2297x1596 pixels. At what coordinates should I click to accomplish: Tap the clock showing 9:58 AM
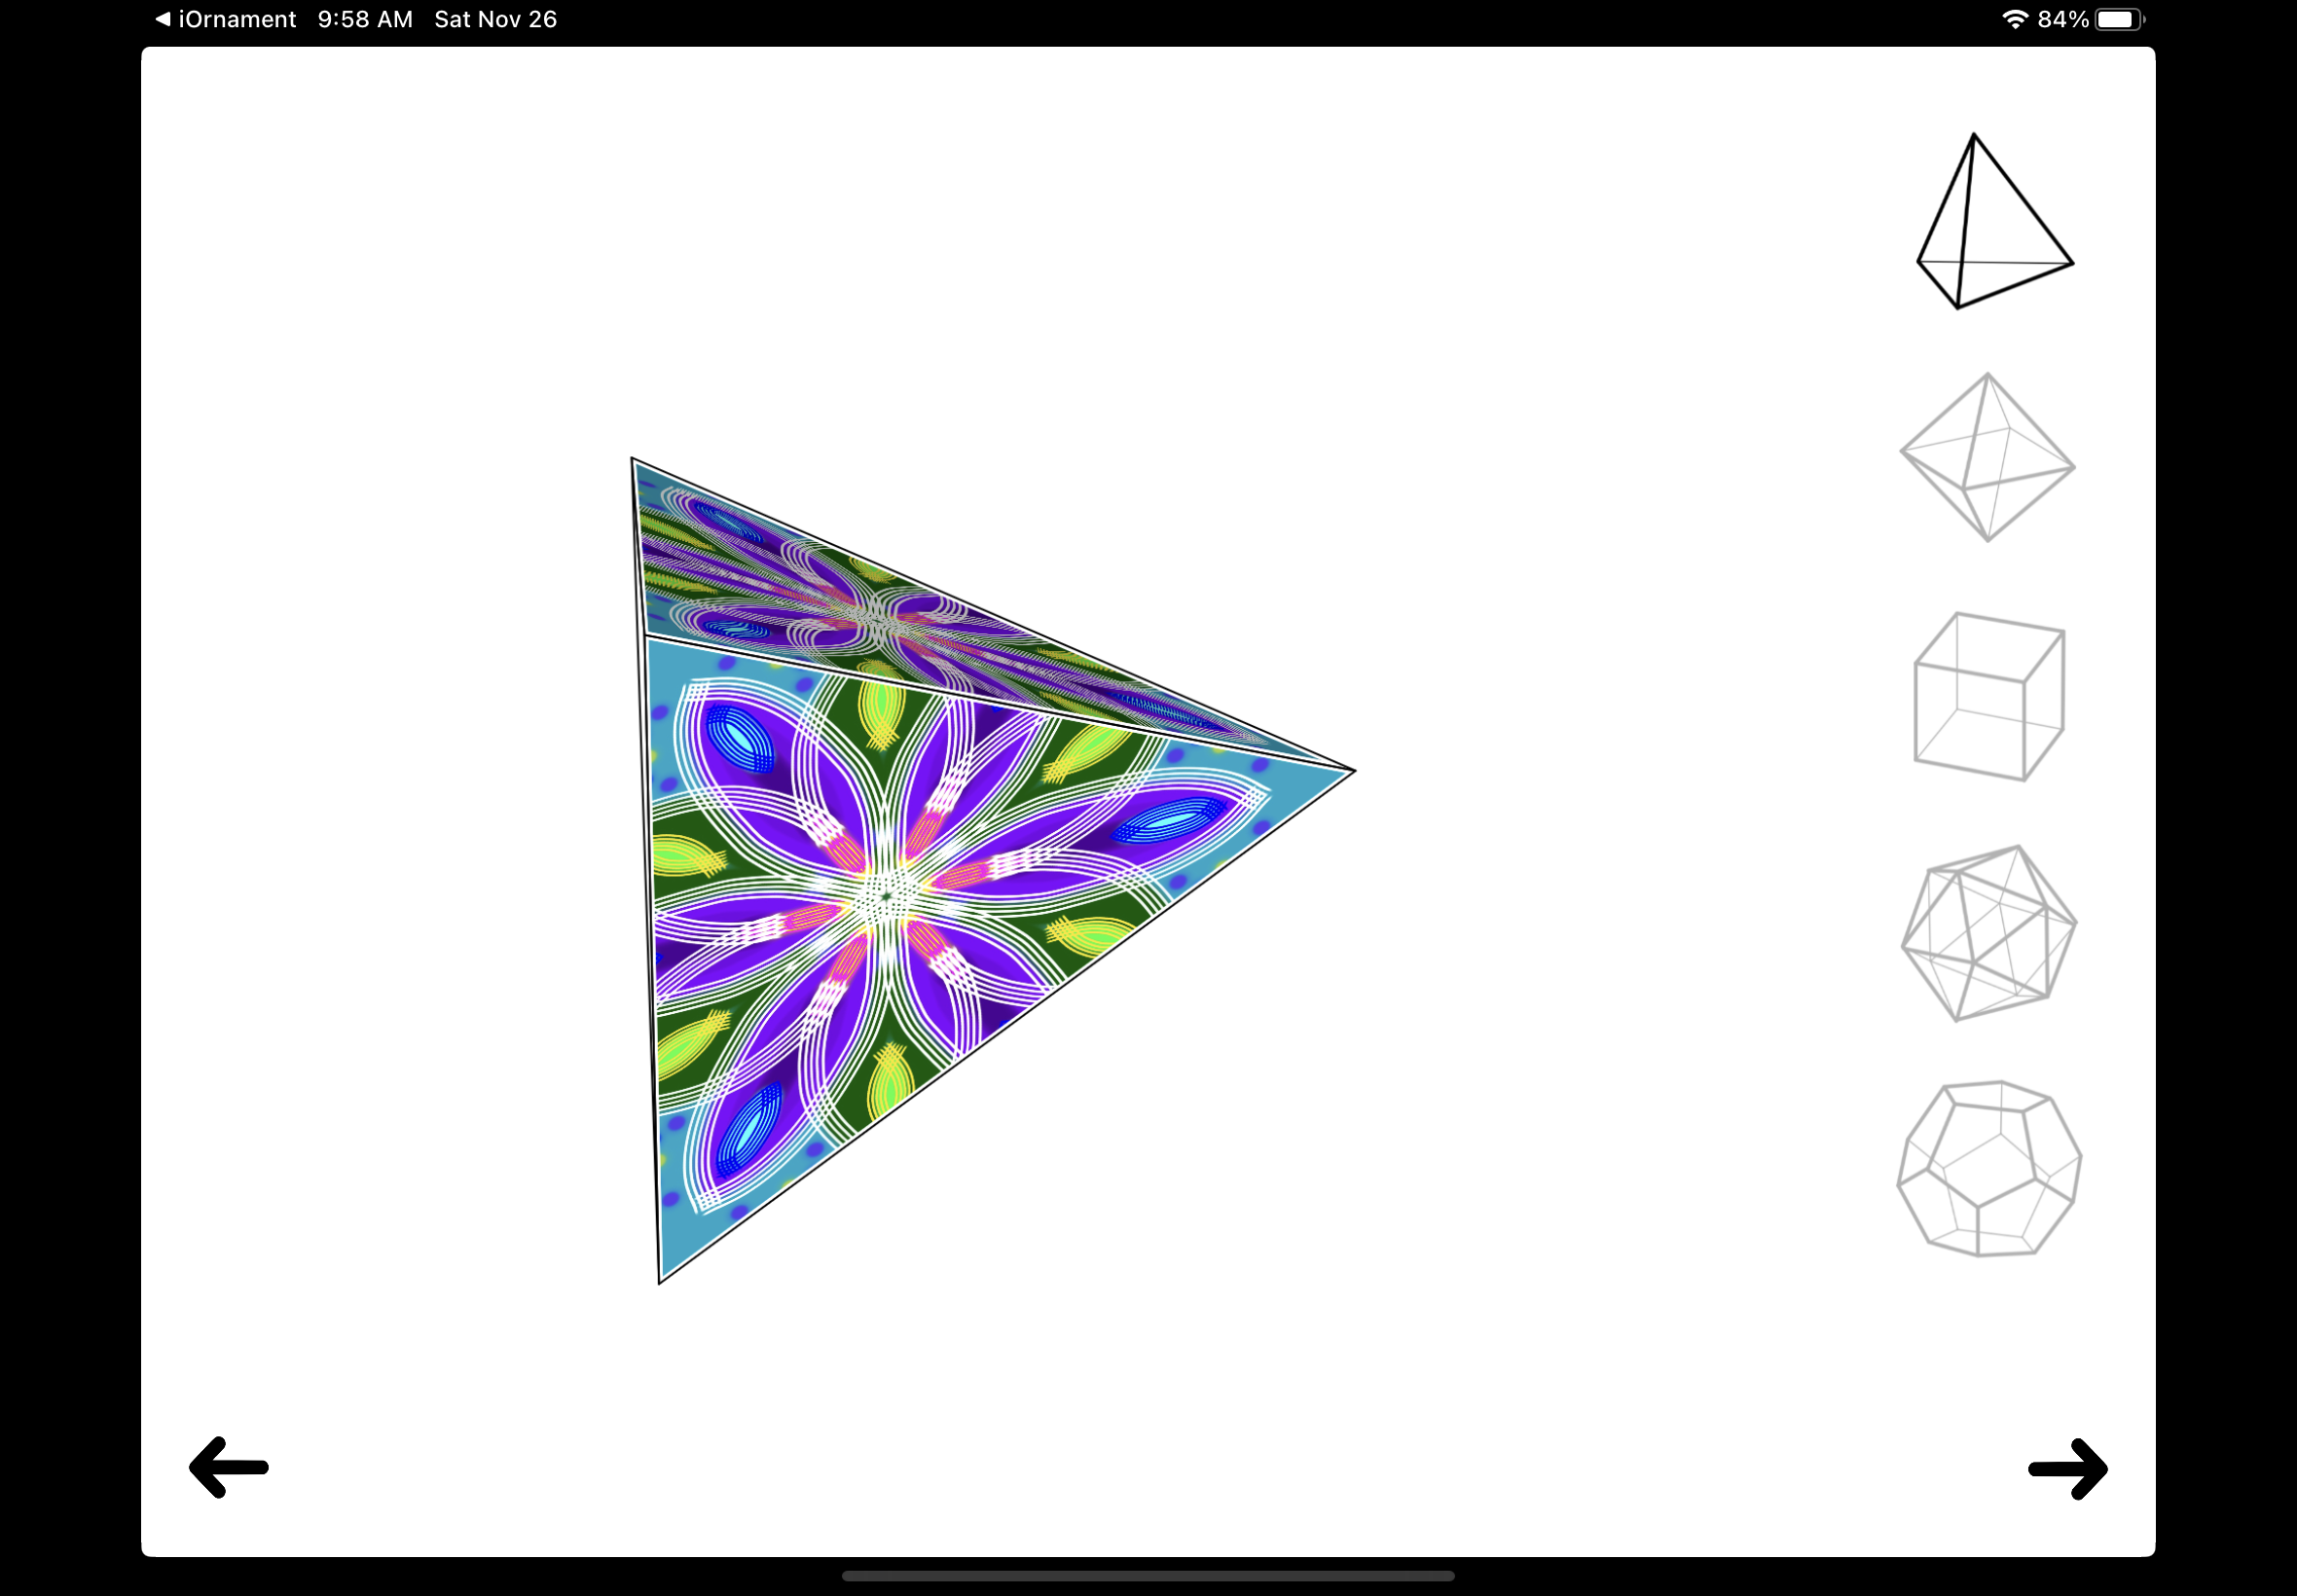pos(363,18)
